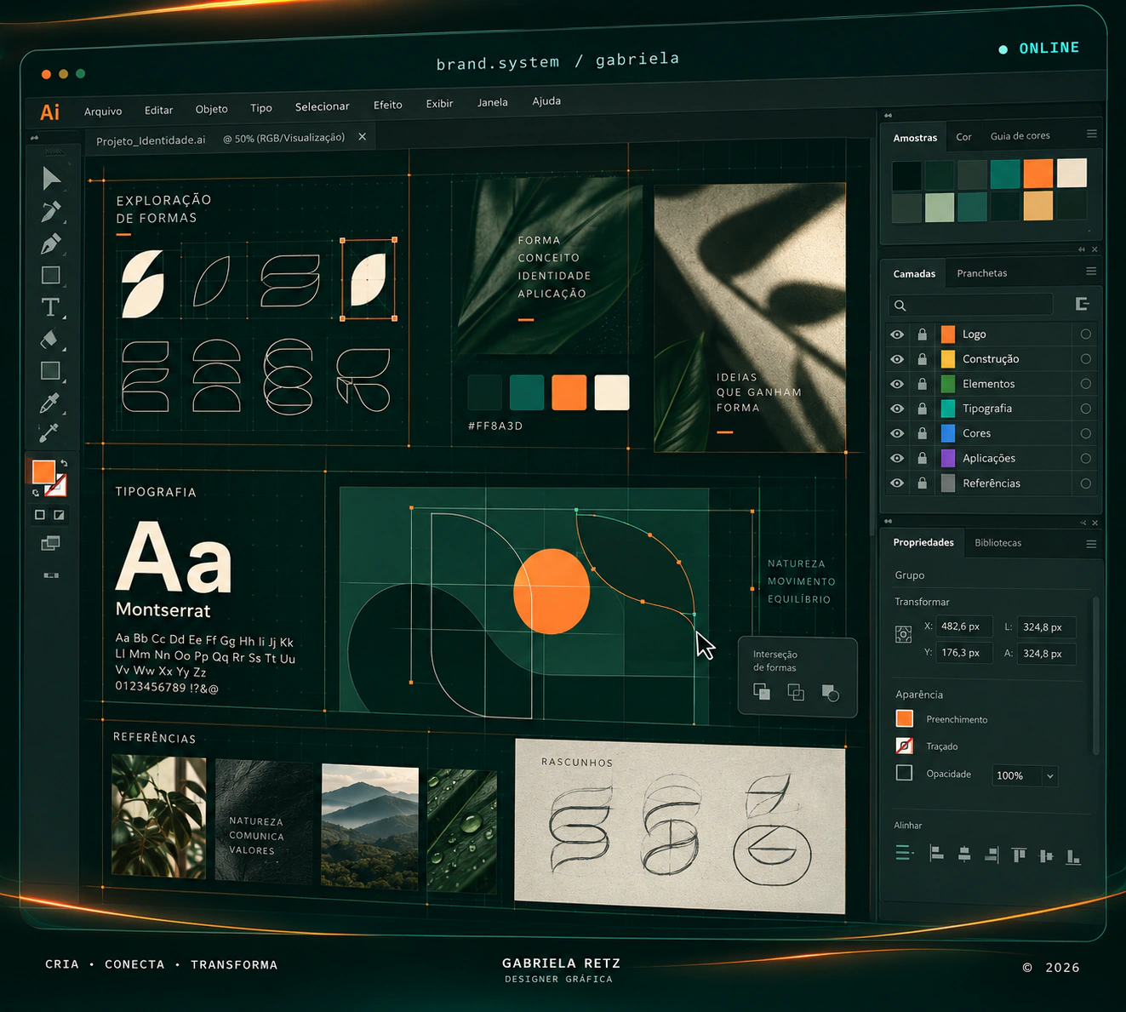1126x1012 pixels.
Task: Select the Elementos layer target circle
Action: pos(1086,384)
